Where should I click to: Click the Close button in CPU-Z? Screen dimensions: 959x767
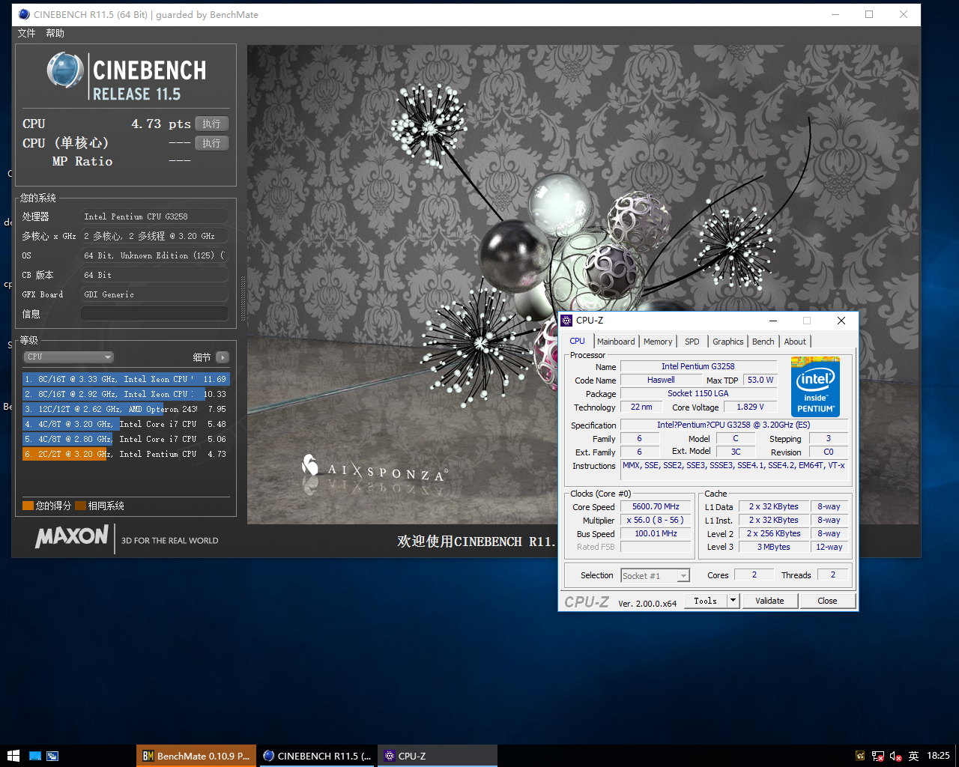click(x=827, y=601)
